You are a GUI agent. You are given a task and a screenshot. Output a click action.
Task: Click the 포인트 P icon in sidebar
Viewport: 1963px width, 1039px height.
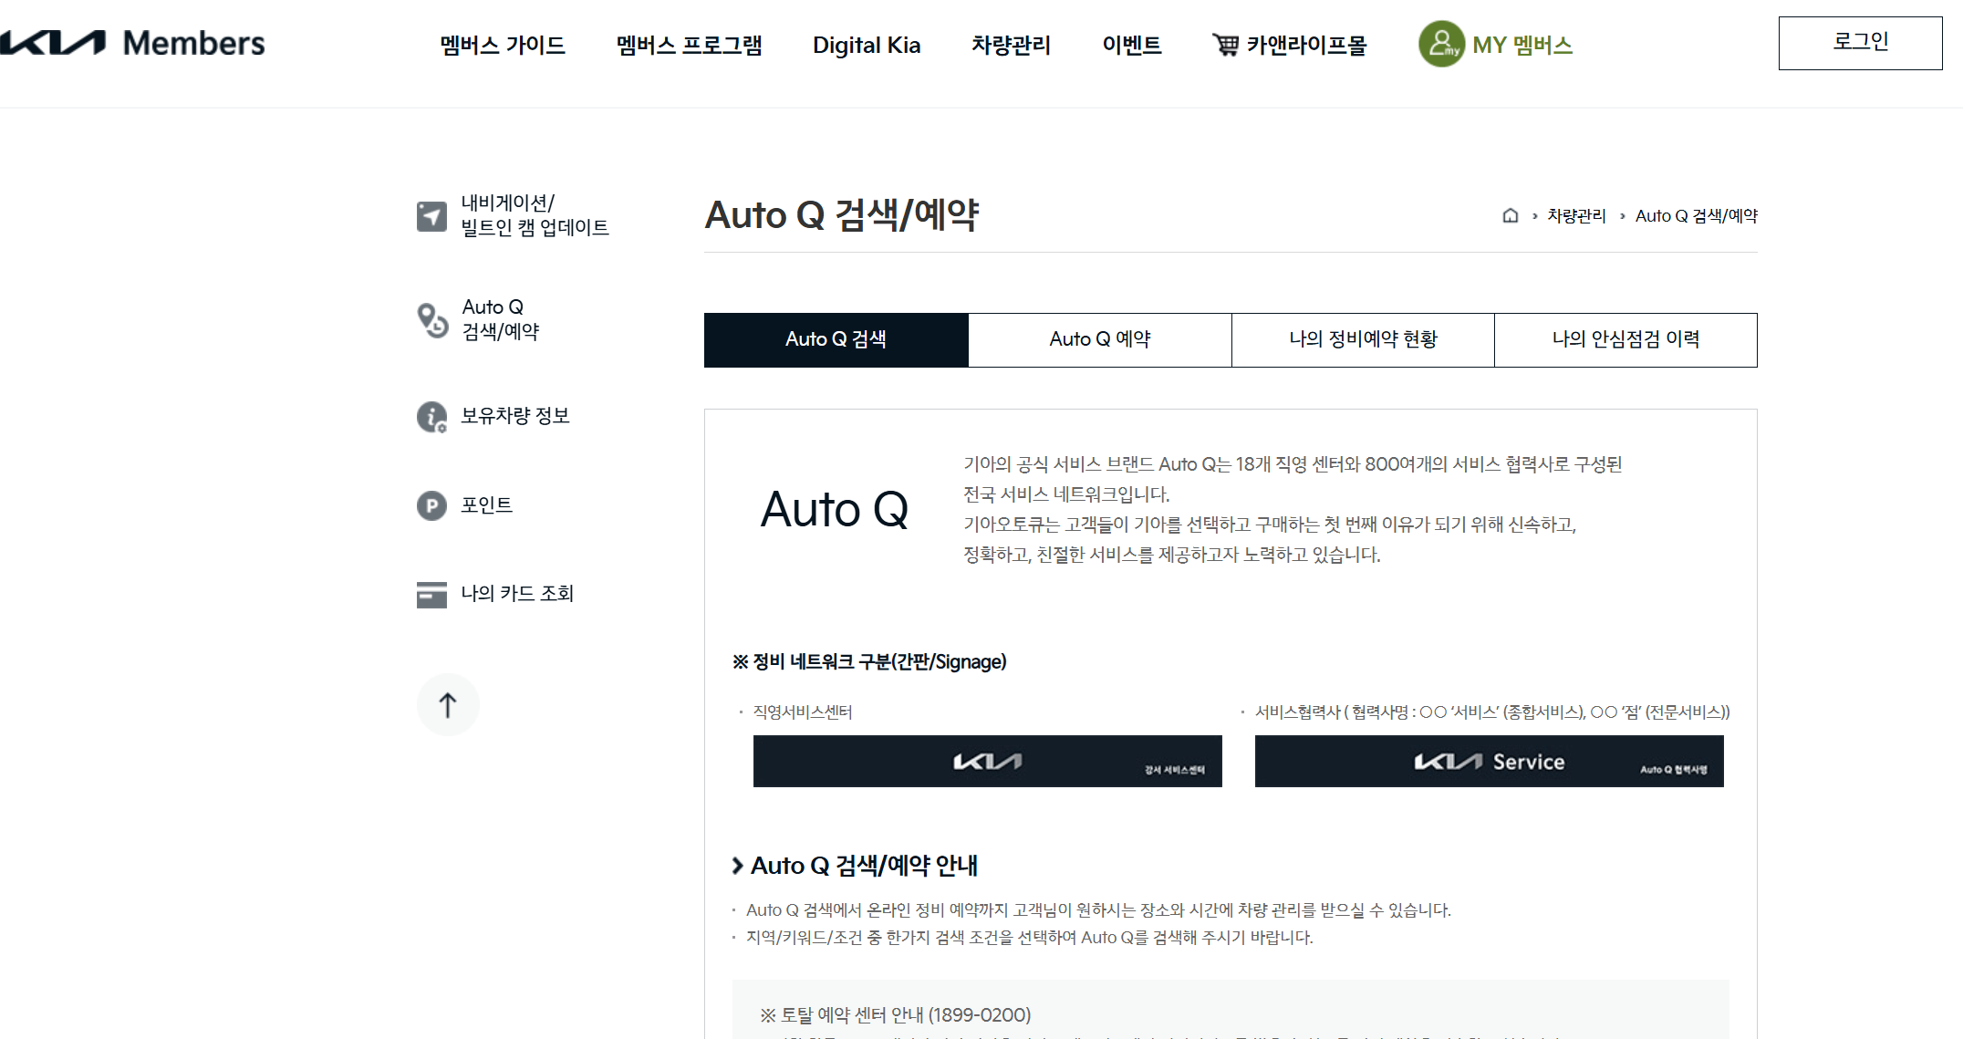430,505
